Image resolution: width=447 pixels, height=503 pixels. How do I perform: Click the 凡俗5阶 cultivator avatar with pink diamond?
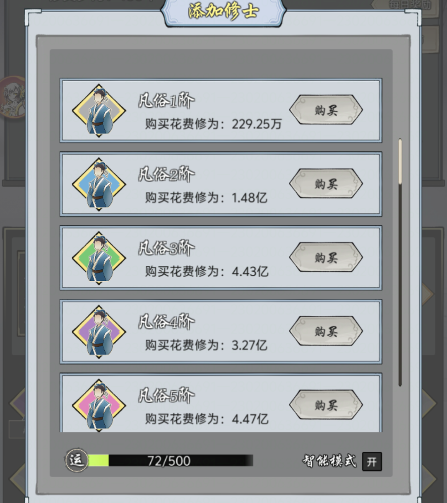click(99, 405)
